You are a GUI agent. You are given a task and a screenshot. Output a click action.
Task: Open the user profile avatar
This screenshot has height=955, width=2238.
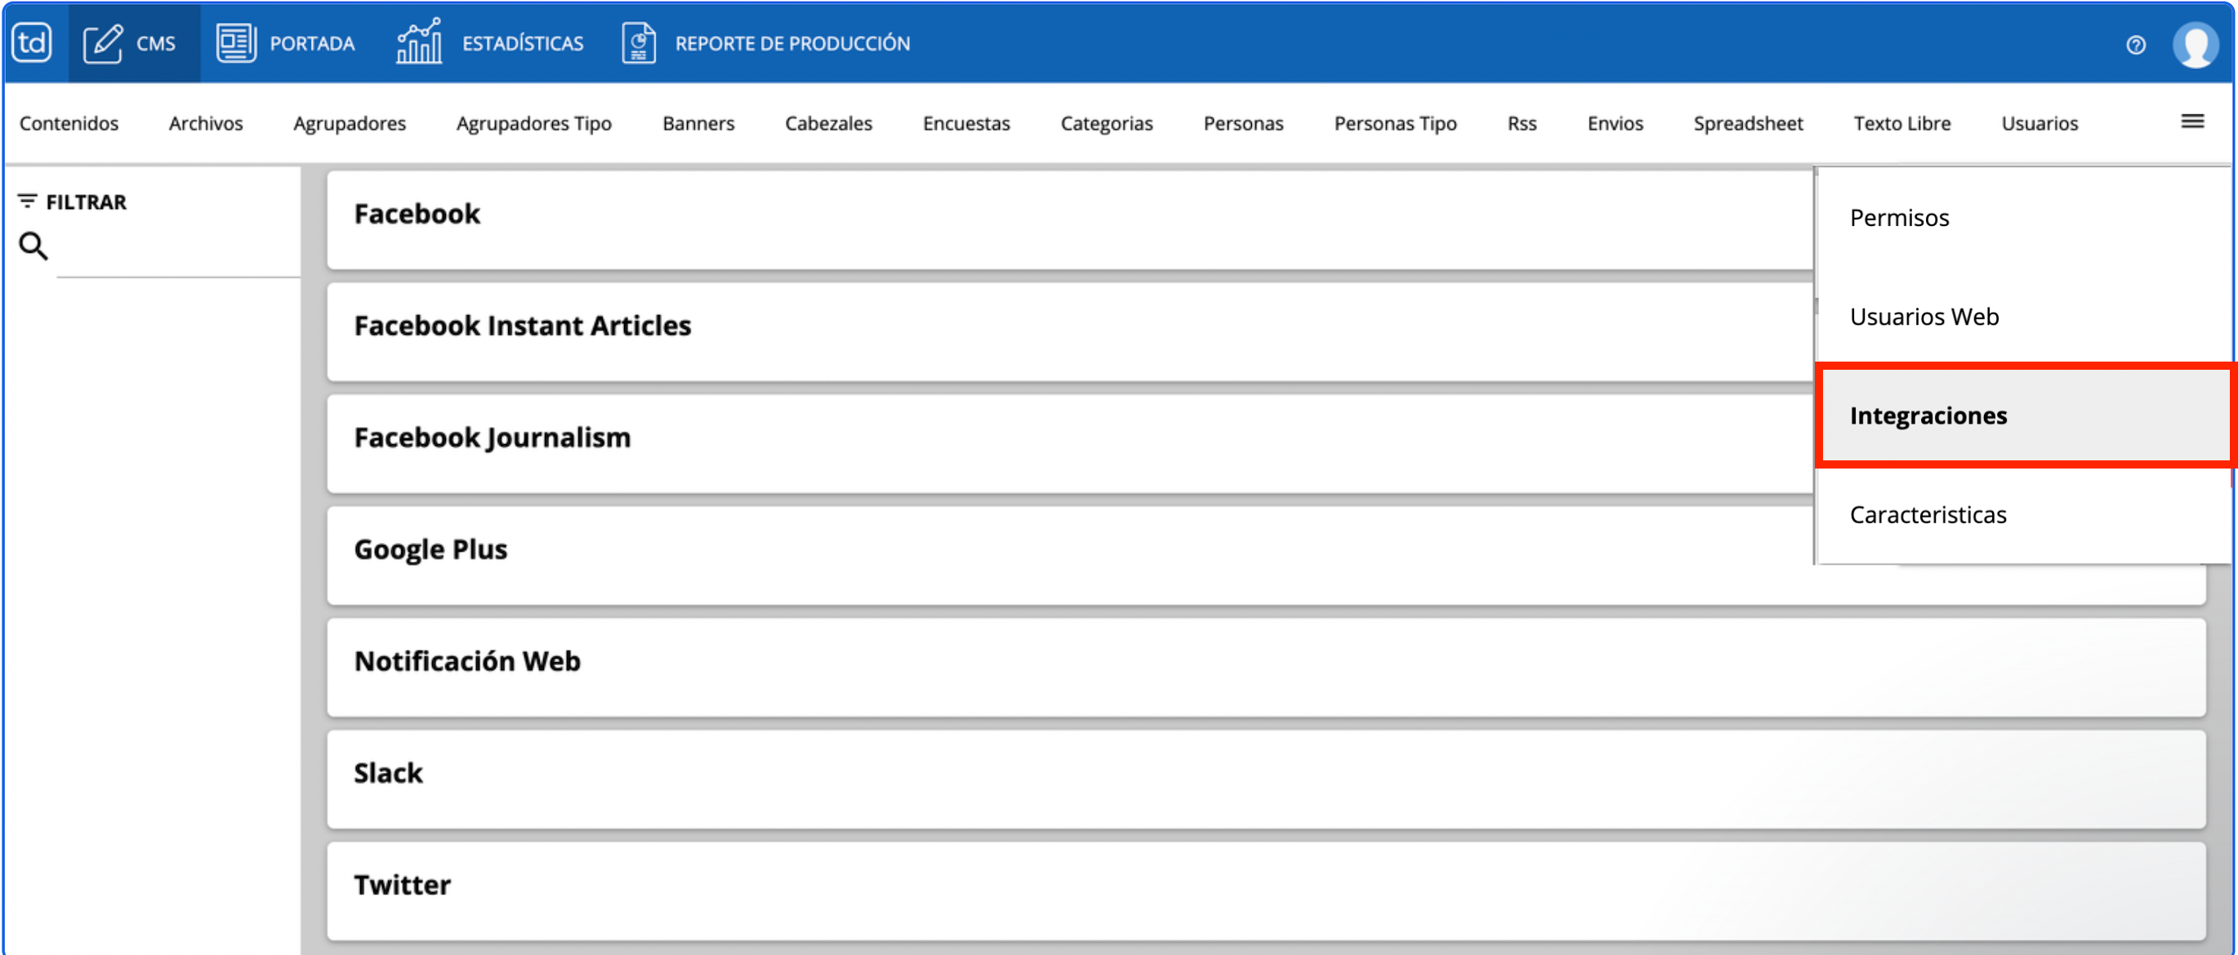[x=2195, y=43]
